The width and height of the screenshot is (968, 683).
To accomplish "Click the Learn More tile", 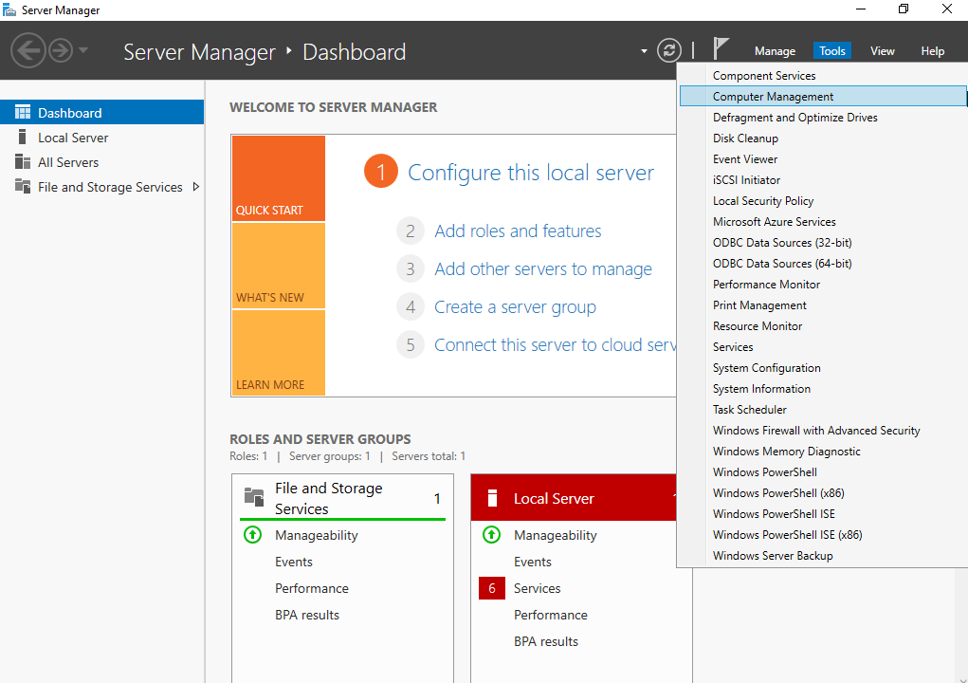I will pos(279,353).
